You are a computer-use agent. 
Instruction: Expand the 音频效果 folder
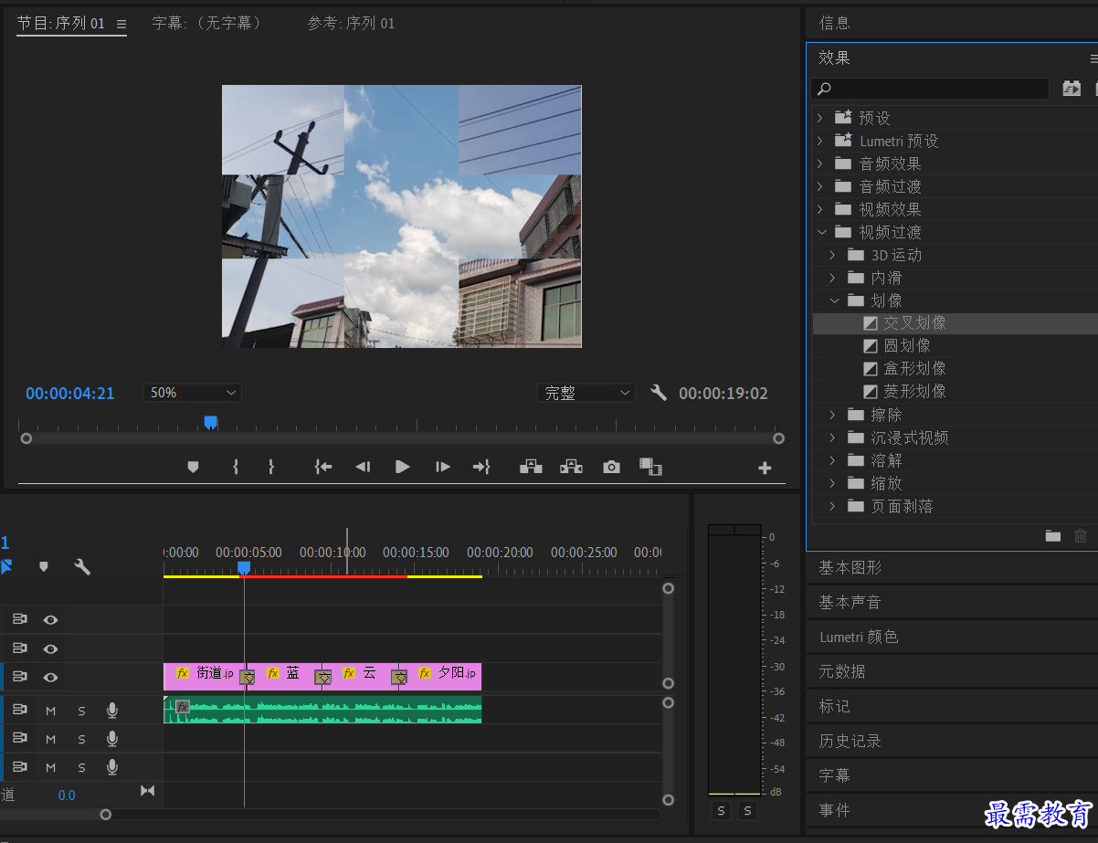819,163
